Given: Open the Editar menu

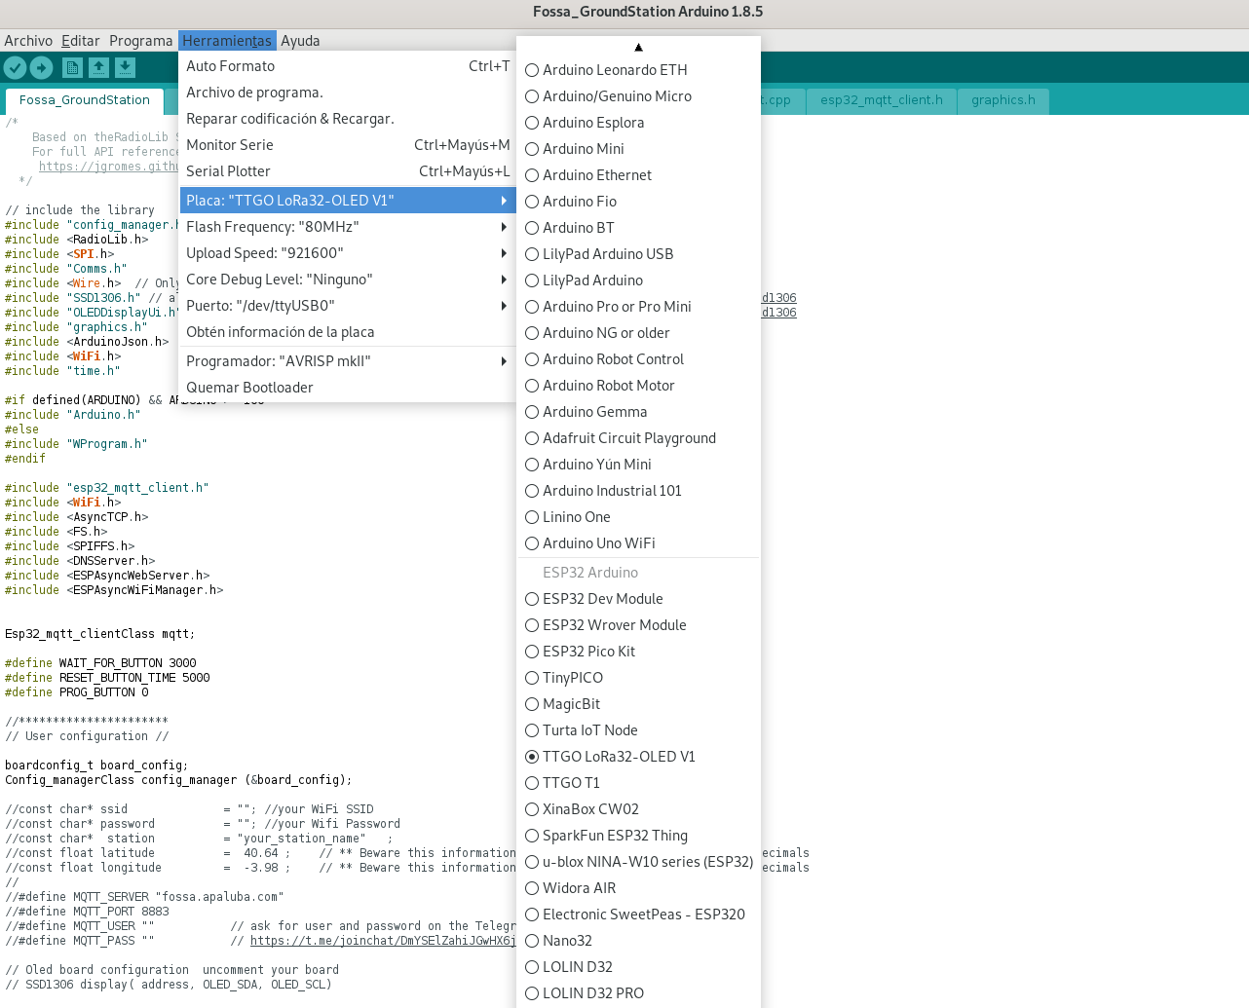Looking at the screenshot, I should click(x=80, y=41).
